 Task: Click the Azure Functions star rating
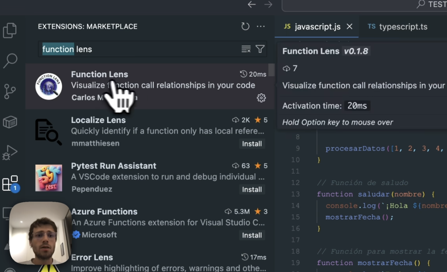[261, 211]
